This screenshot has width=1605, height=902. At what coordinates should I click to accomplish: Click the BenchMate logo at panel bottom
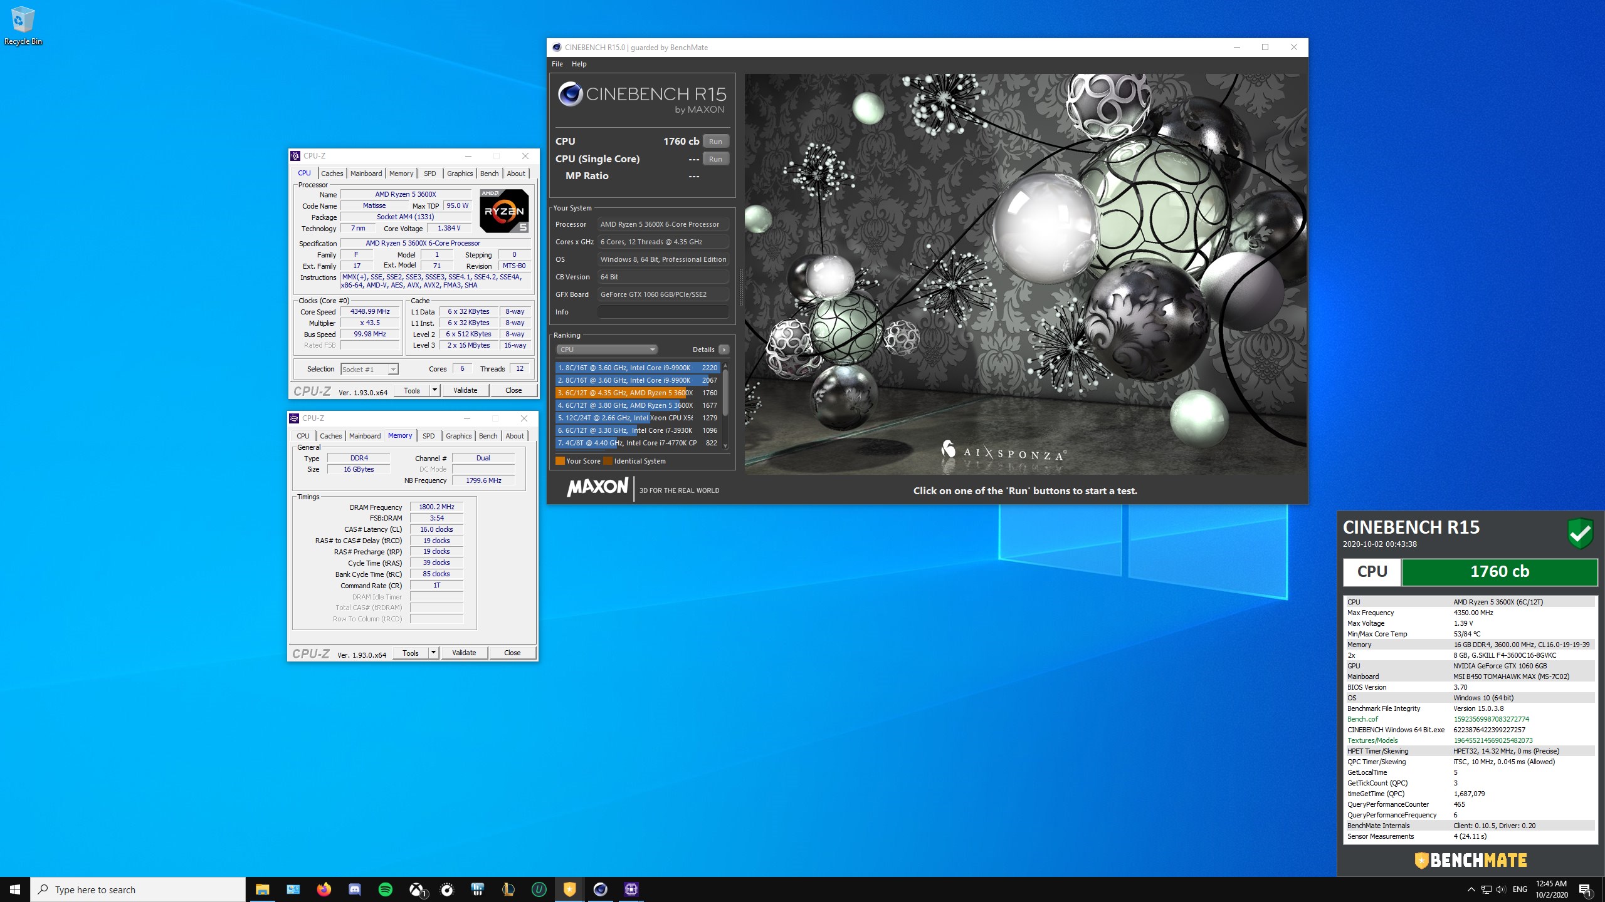pos(1471,861)
